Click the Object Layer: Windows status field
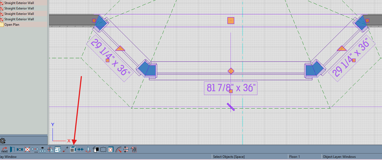Image resolution: width=382 pixels, height=160 pixels. (339, 157)
